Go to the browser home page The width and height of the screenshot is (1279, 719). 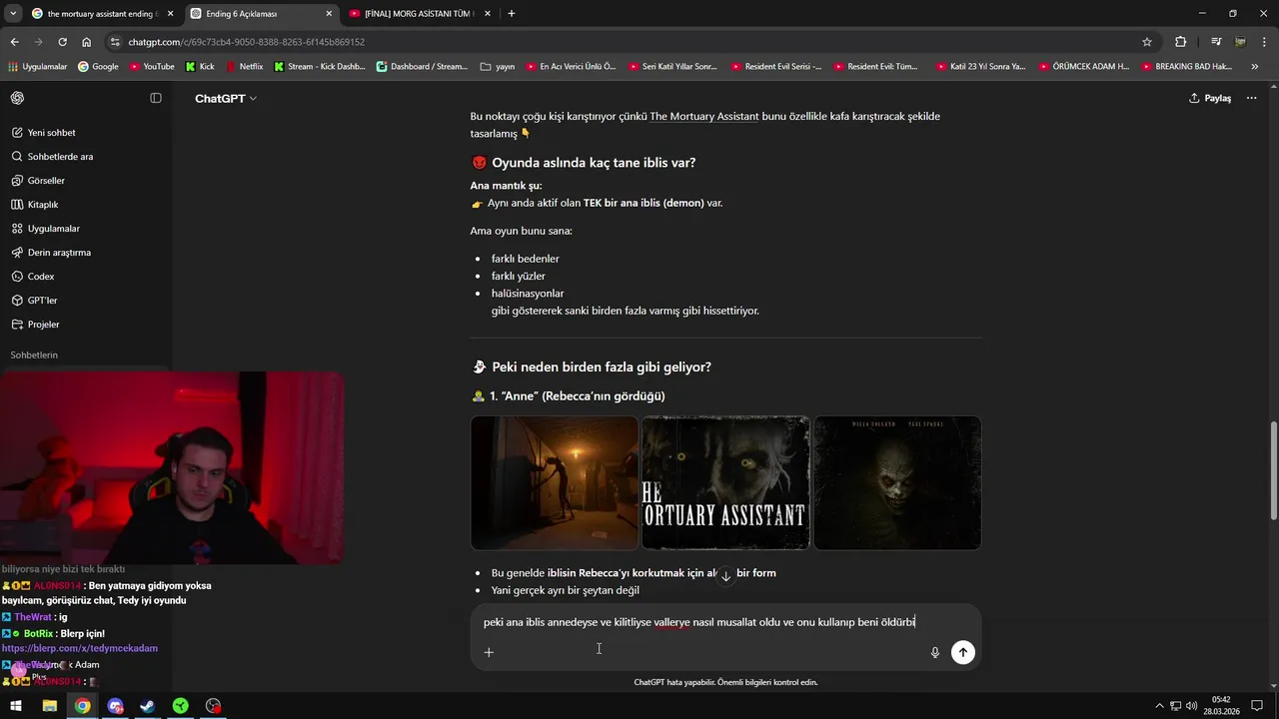click(x=87, y=42)
